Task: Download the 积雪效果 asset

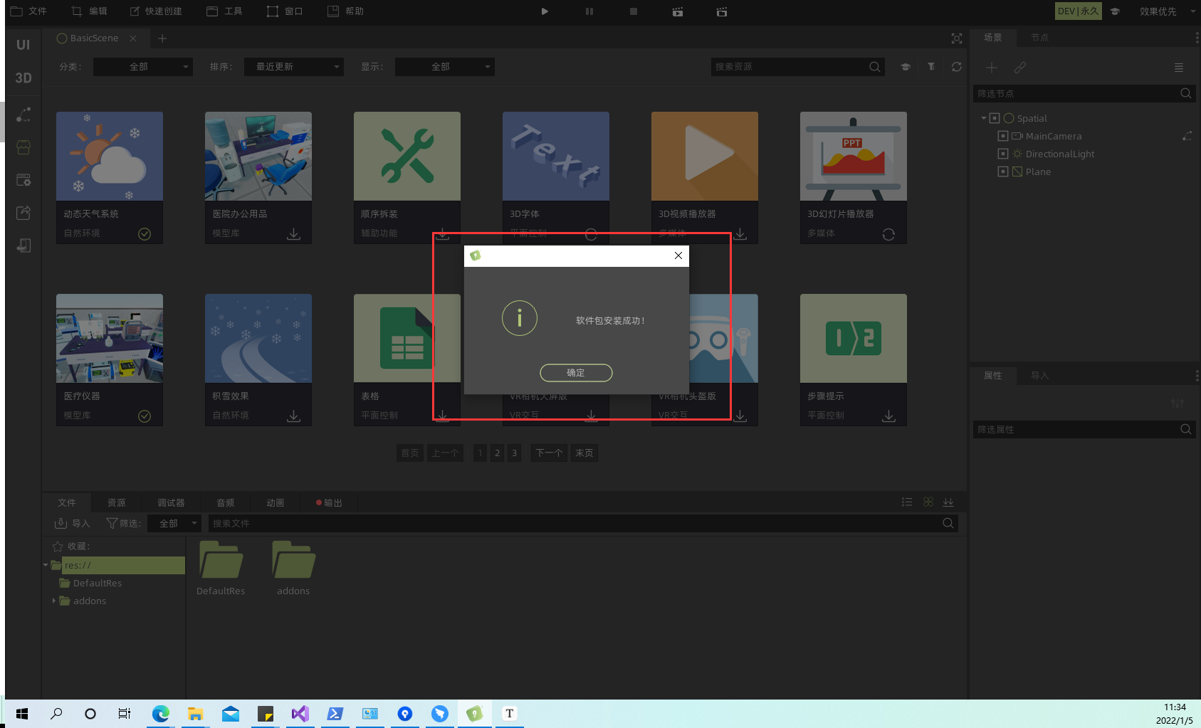Action: coord(293,416)
